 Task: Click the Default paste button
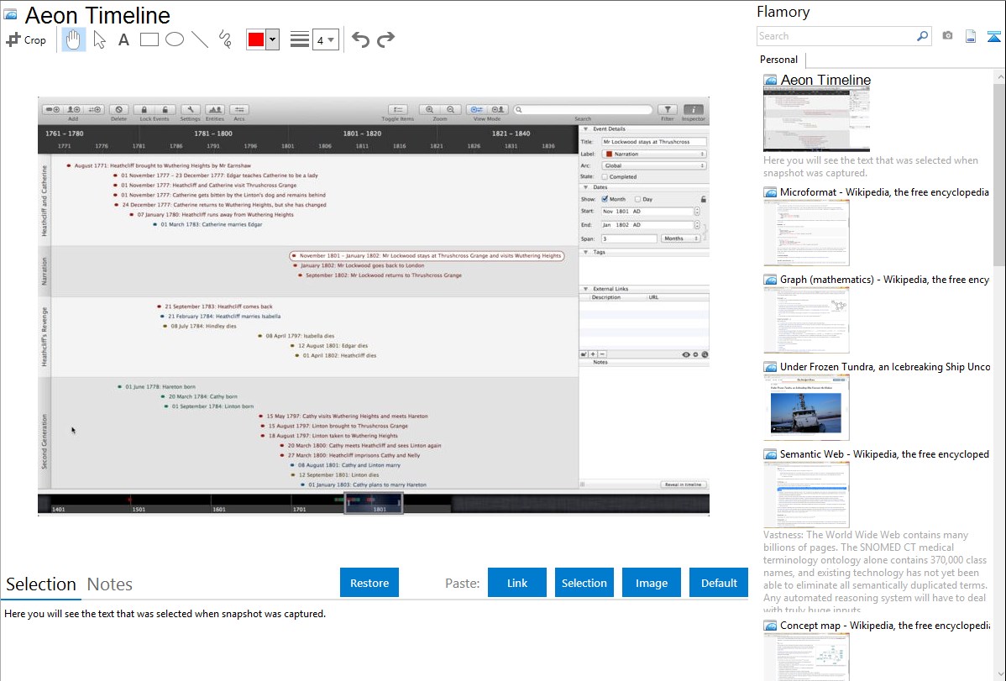click(719, 583)
